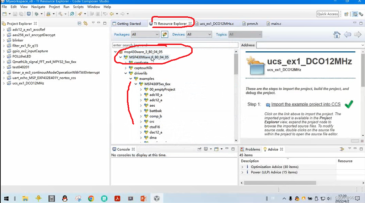Open the Topics dropdown
Viewport: 365px width, 203px height.
pos(245,34)
